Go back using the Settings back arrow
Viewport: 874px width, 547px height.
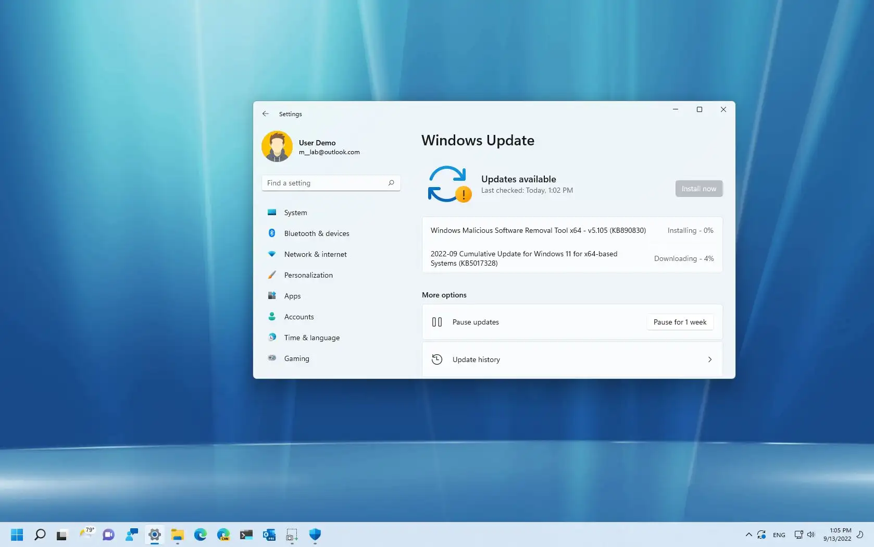click(x=266, y=114)
